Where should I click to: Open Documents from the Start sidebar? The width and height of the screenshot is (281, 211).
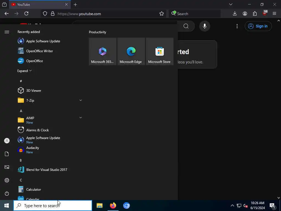(x=7, y=154)
